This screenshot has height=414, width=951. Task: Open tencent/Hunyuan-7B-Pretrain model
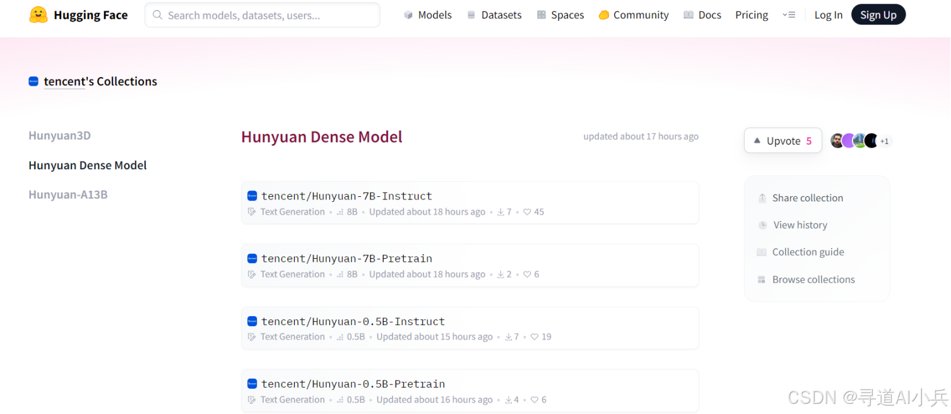pos(346,259)
